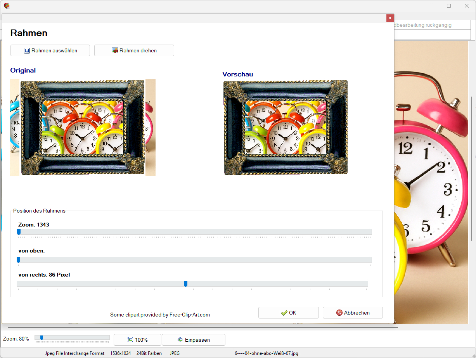This screenshot has height=358, width=476.
Task: Click the main Zoom 80% slider handle
Action: pos(42,337)
